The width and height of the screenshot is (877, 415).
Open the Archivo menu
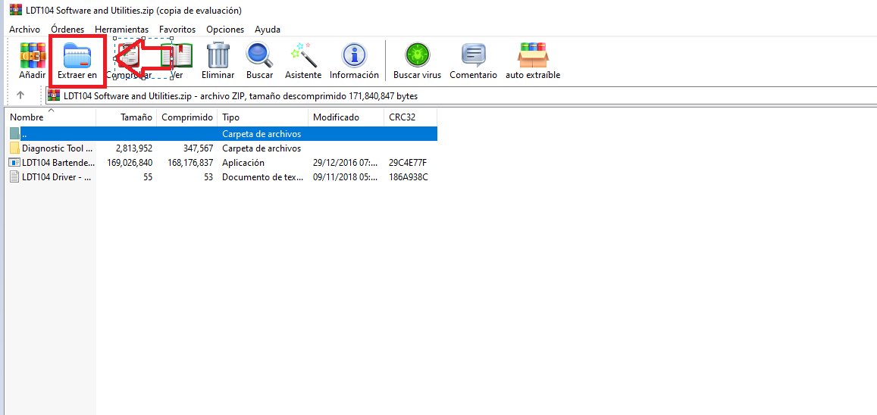(24, 29)
